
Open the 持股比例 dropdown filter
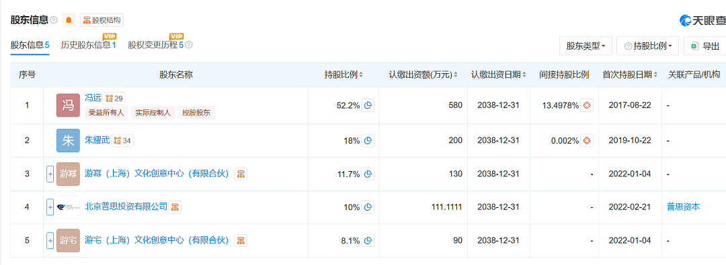click(x=648, y=46)
